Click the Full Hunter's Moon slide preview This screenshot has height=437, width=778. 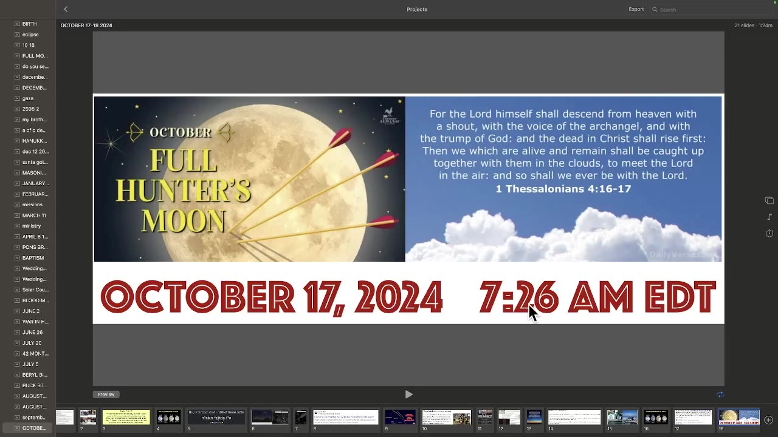click(x=408, y=209)
